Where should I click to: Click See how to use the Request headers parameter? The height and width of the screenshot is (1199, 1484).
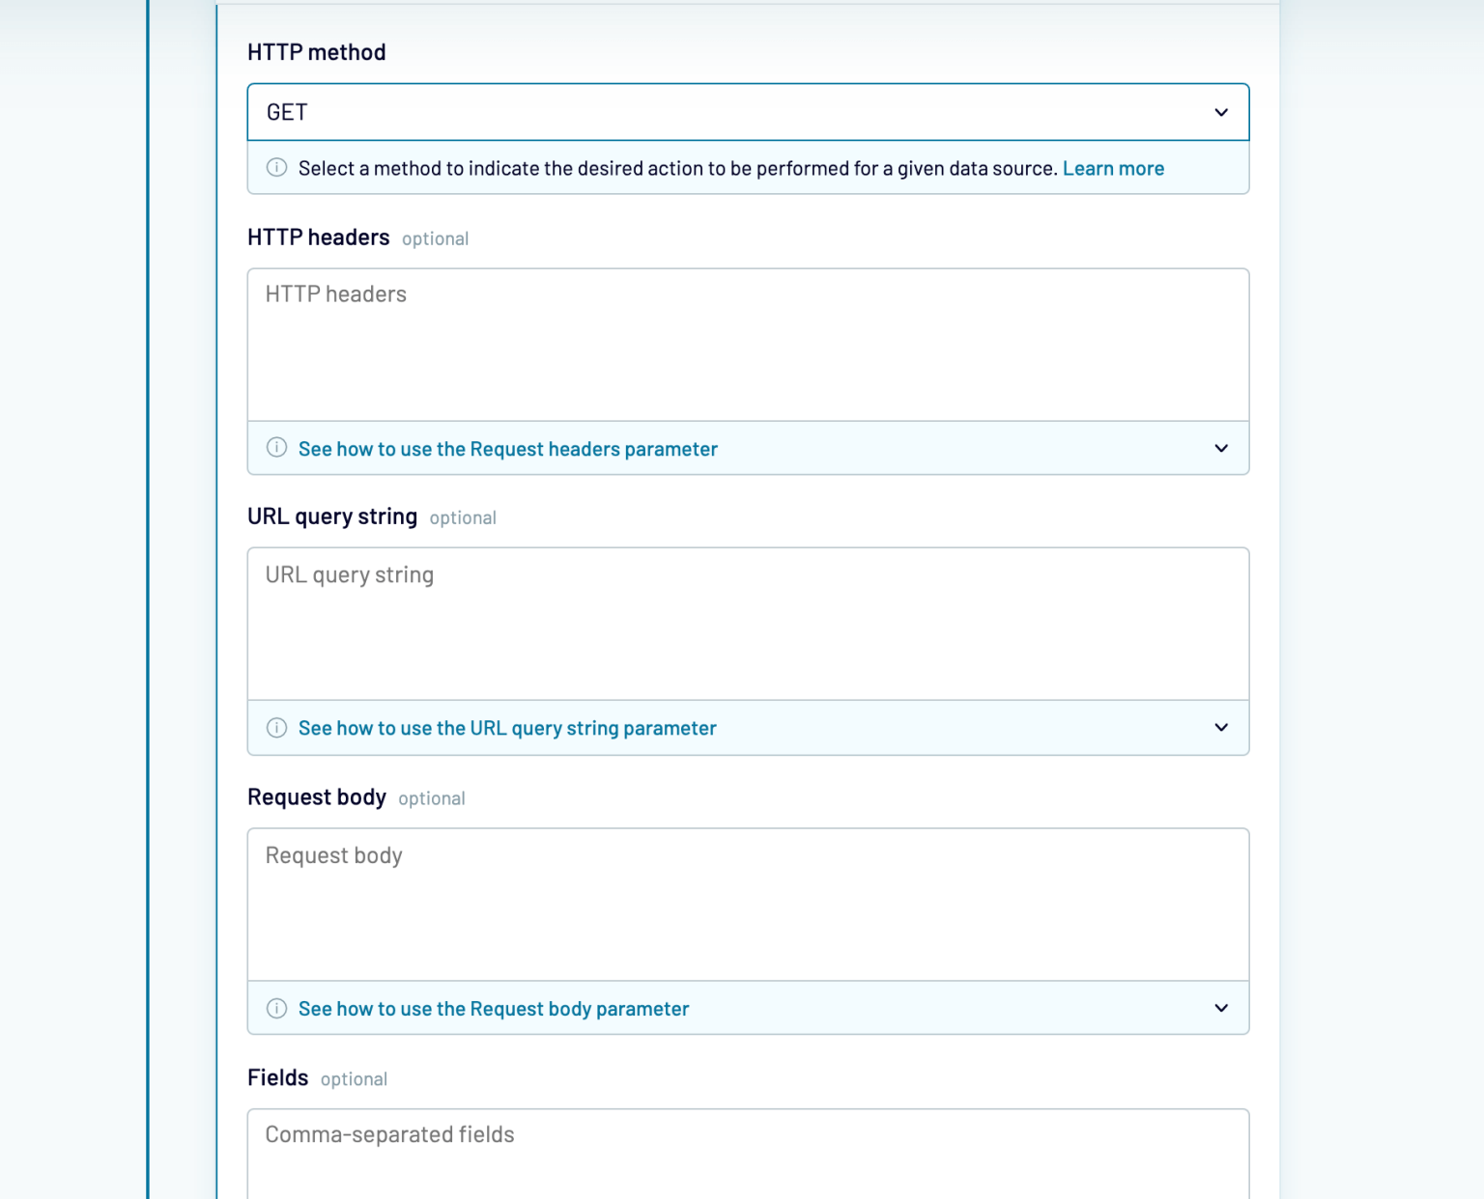pos(508,448)
